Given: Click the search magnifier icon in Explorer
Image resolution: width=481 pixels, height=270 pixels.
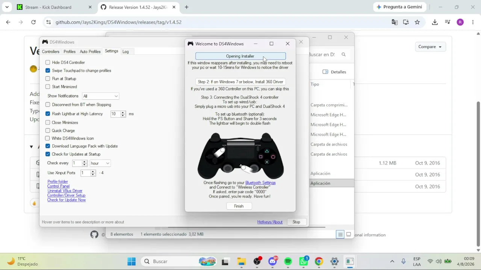Looking at the screenshot, I should pos(343,55).
